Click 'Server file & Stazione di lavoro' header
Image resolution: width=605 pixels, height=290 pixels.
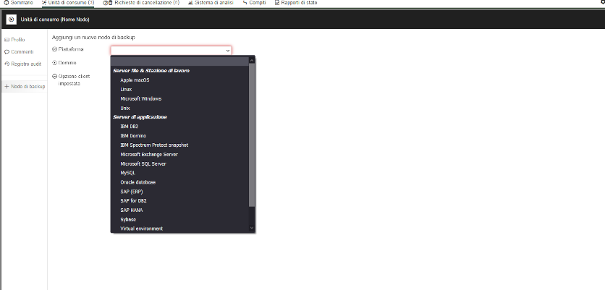coord(151,71)
